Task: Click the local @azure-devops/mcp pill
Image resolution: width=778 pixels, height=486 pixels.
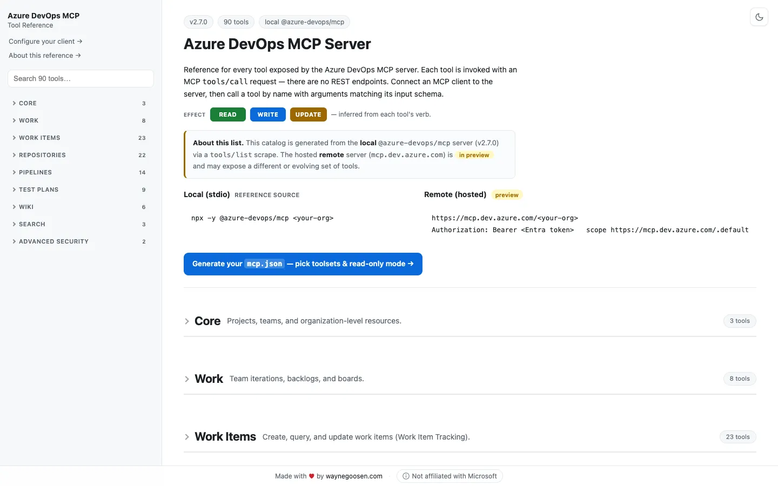Action: (304, 22)
